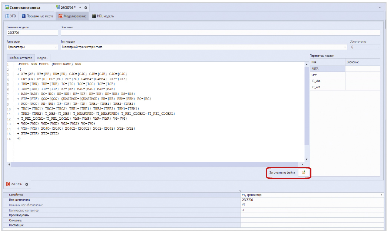
Task: Click the Имя компонента value 2SC5706
Action: (x=312, y=200)
